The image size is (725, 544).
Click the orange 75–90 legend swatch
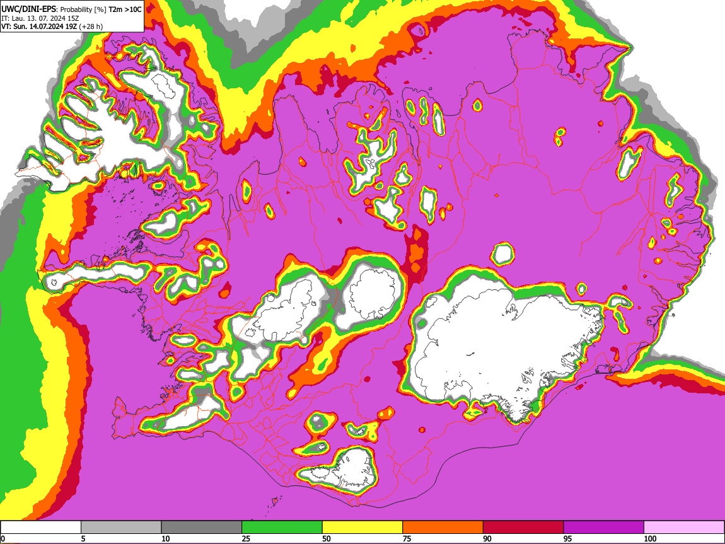coord(443,528)
